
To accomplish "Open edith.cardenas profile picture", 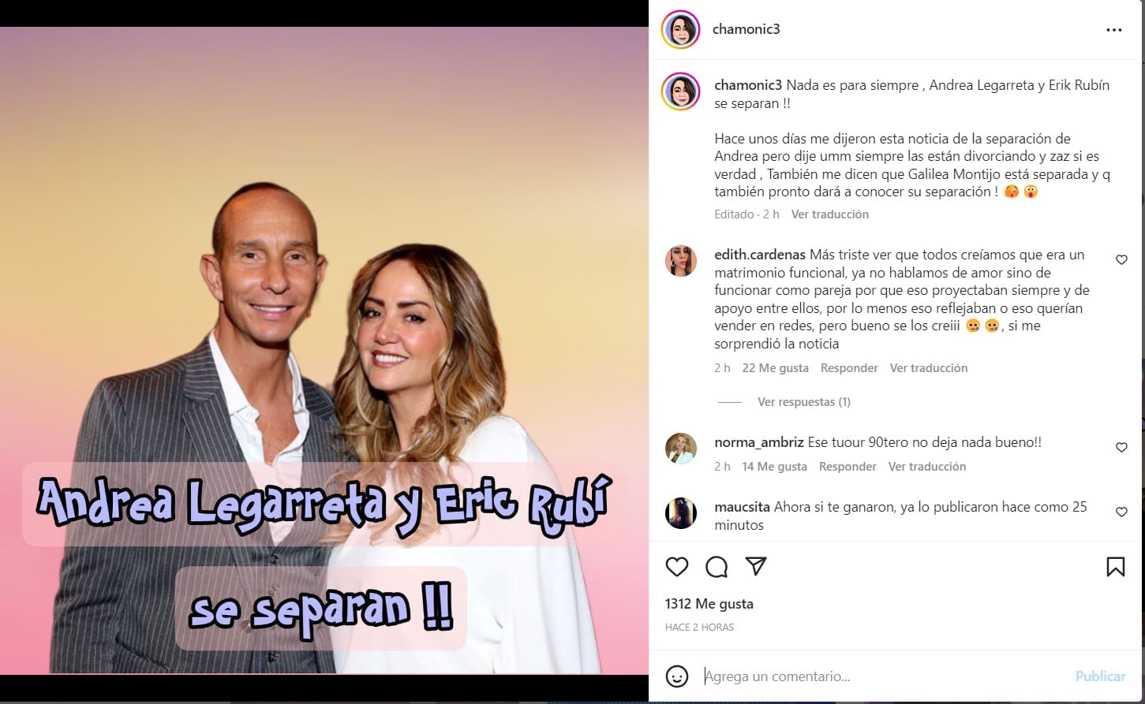I will tap(680, 261).
